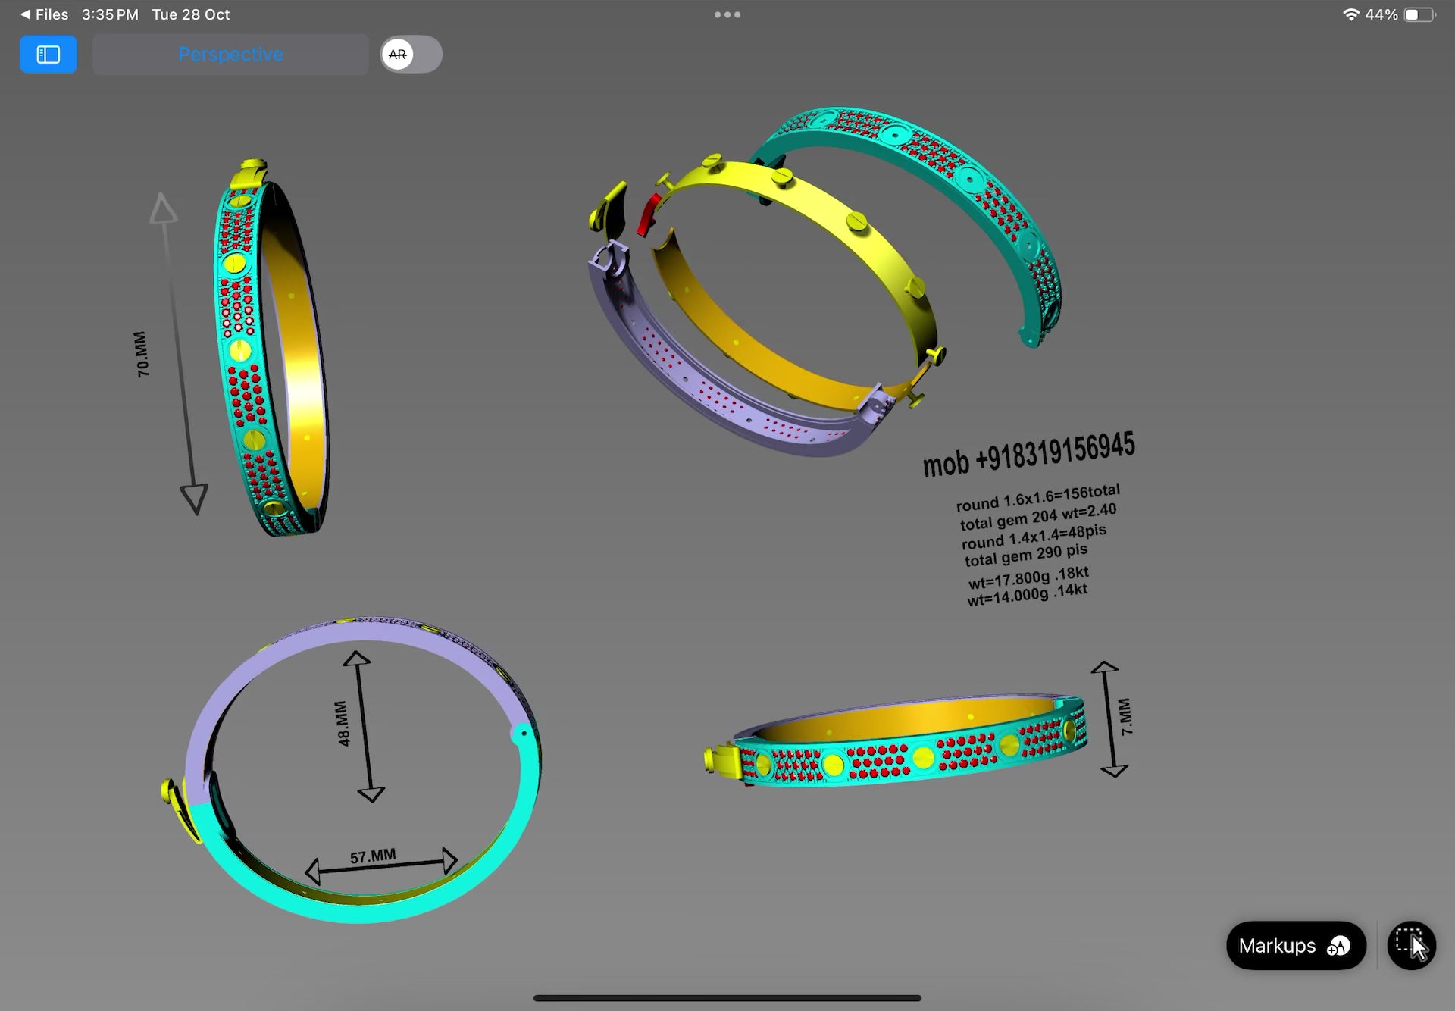
Task: Open the Perspective view dropdown
Action: pyautogui.click(x=230, y=55)
